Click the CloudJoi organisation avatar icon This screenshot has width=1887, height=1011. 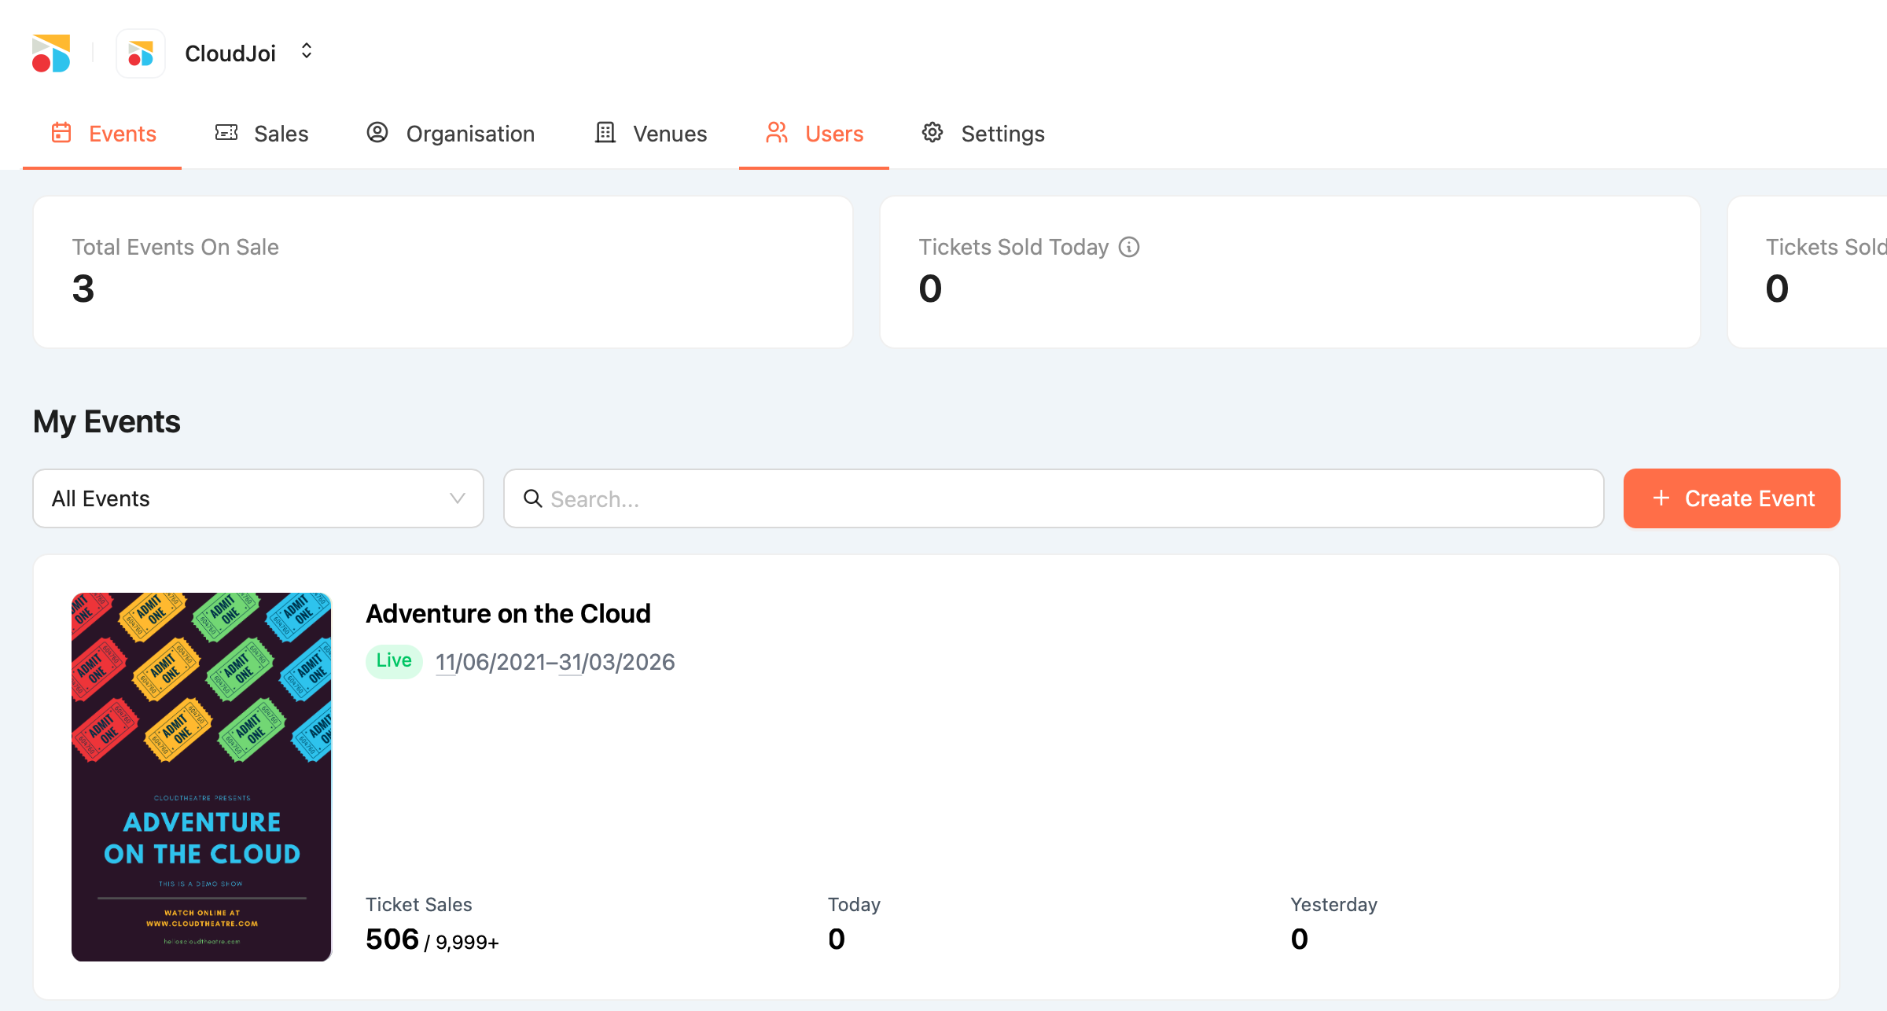(x=141, y=53)
